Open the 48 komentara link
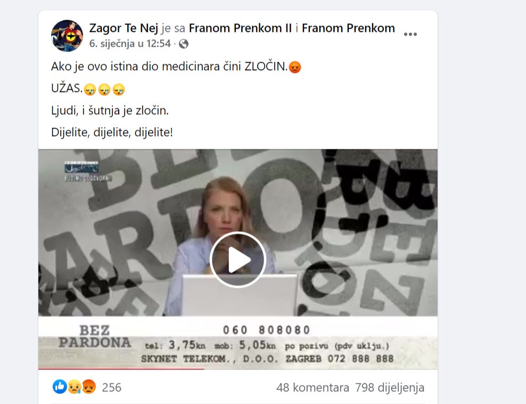The width and height of the screenshot is (526, 404). pos(313,388)
